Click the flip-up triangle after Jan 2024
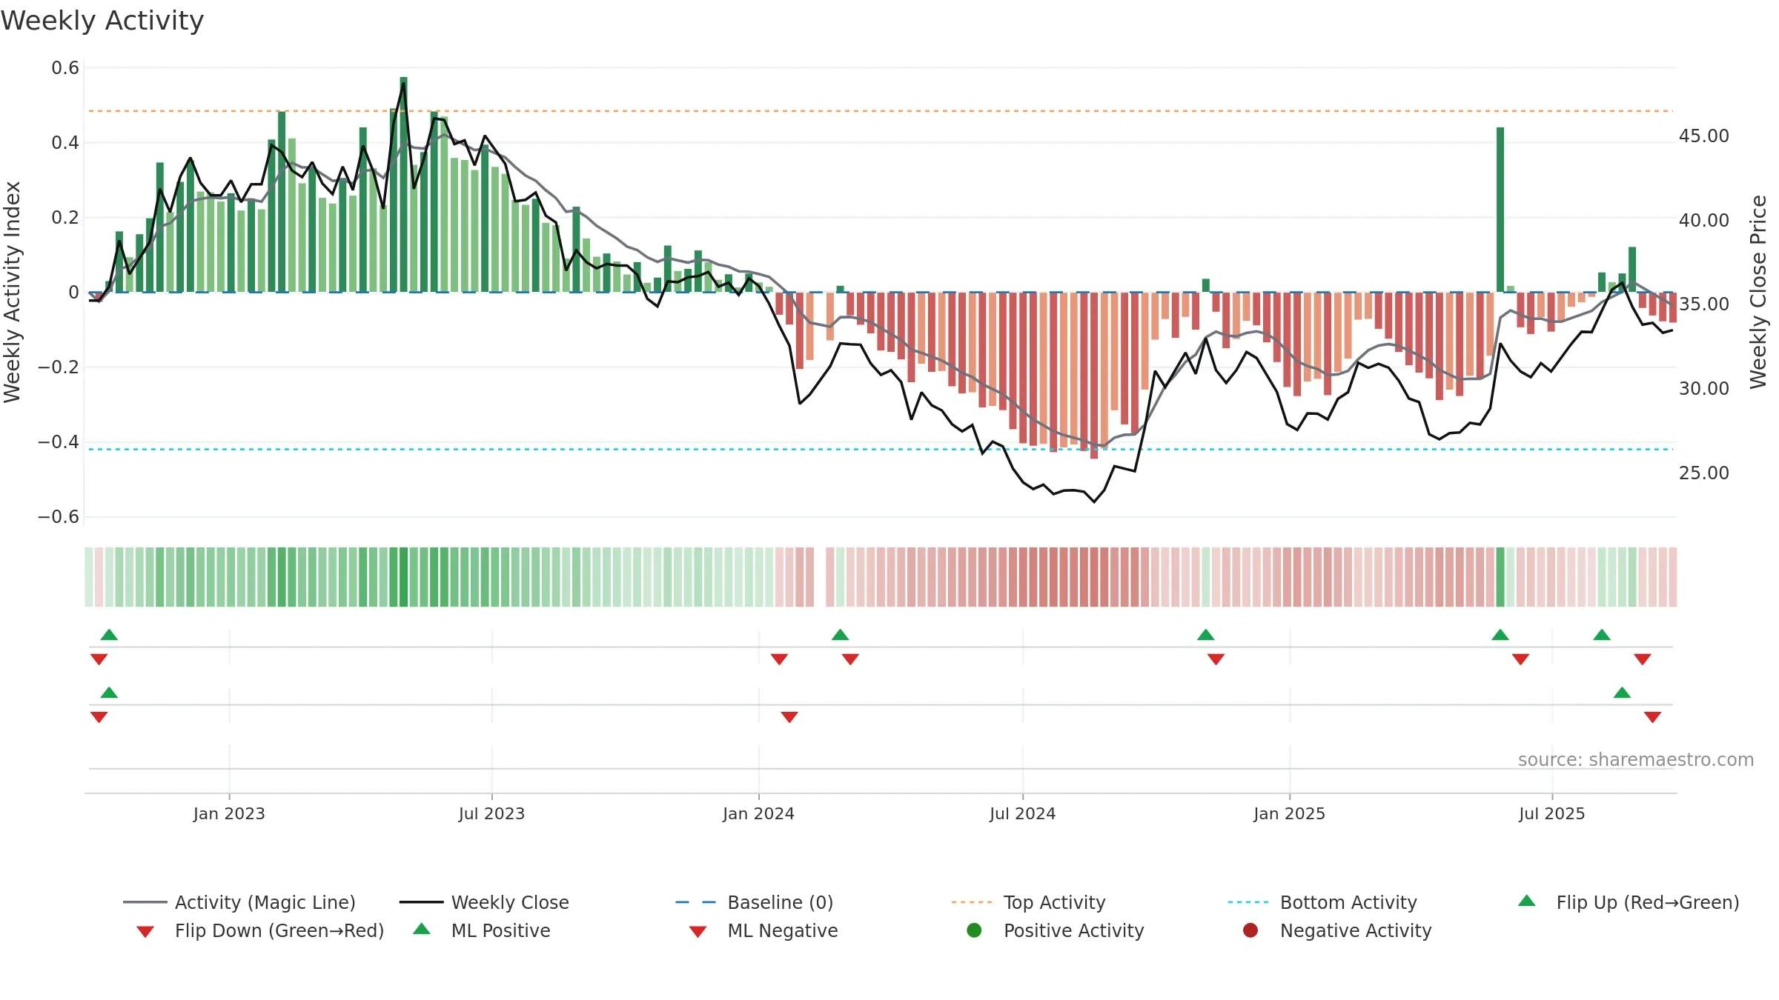 click(x=840, y=635)
